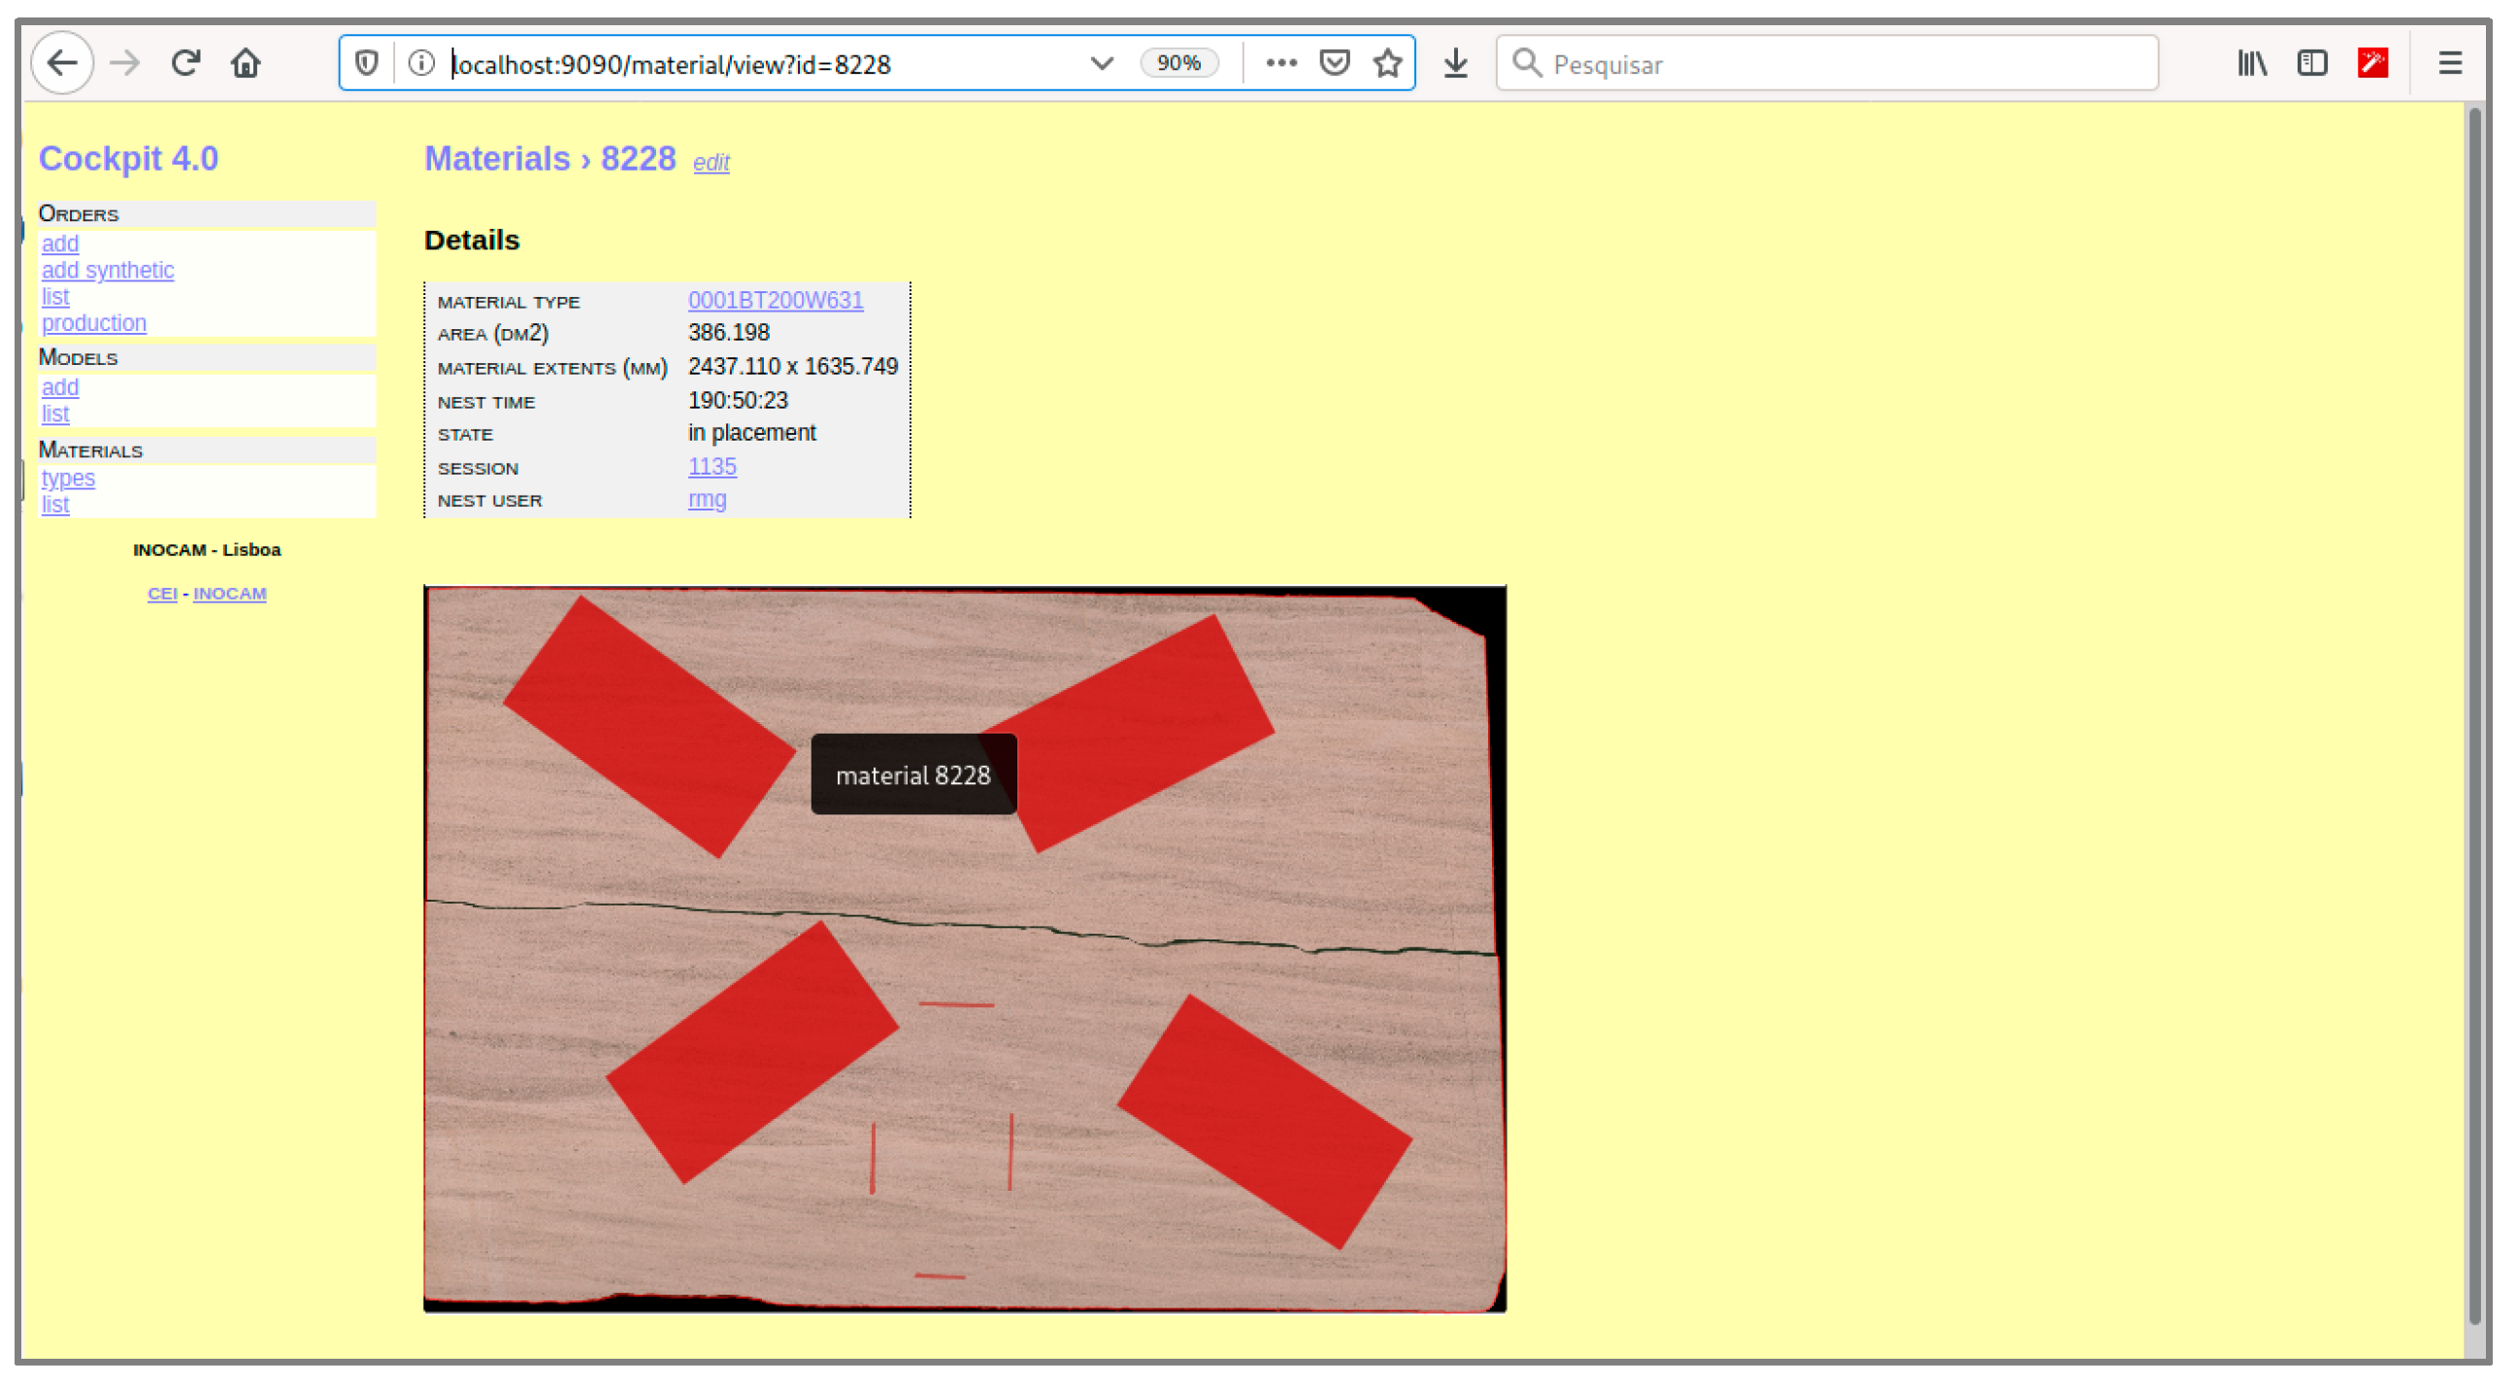Image resolution: width=2517 pixels, height=1383 pixels.
Task: Open the library icon
Action: [2251, 63]
